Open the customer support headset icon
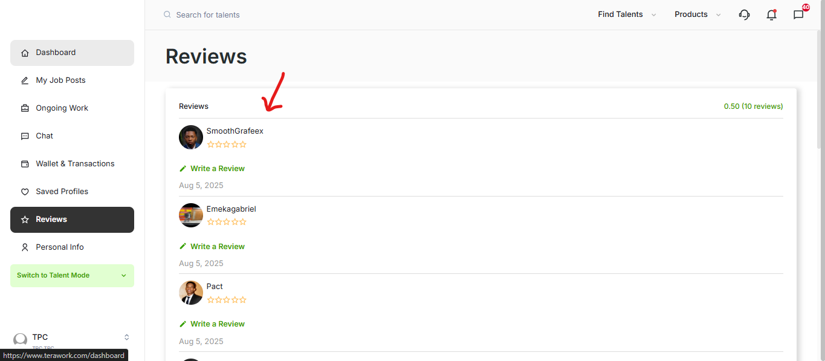Viewport: 825px width, 361px height. (x=744, y=15)
